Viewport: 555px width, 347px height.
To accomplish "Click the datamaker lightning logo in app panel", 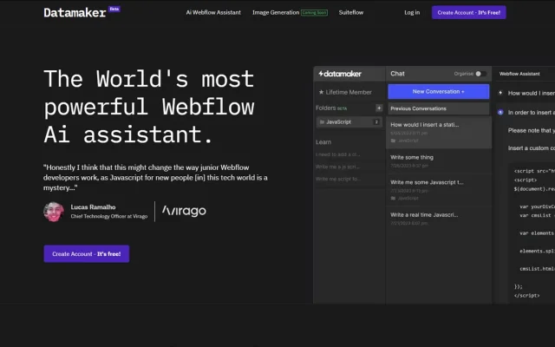I will coord(340,74).
